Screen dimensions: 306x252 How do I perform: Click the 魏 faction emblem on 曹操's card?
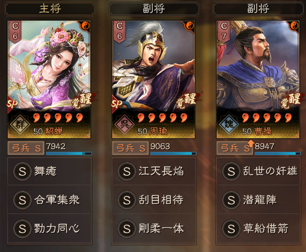pyautogui.click(x=229, y=124)
